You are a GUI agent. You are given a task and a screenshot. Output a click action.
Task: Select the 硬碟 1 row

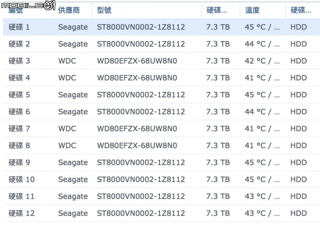(161, 27)
